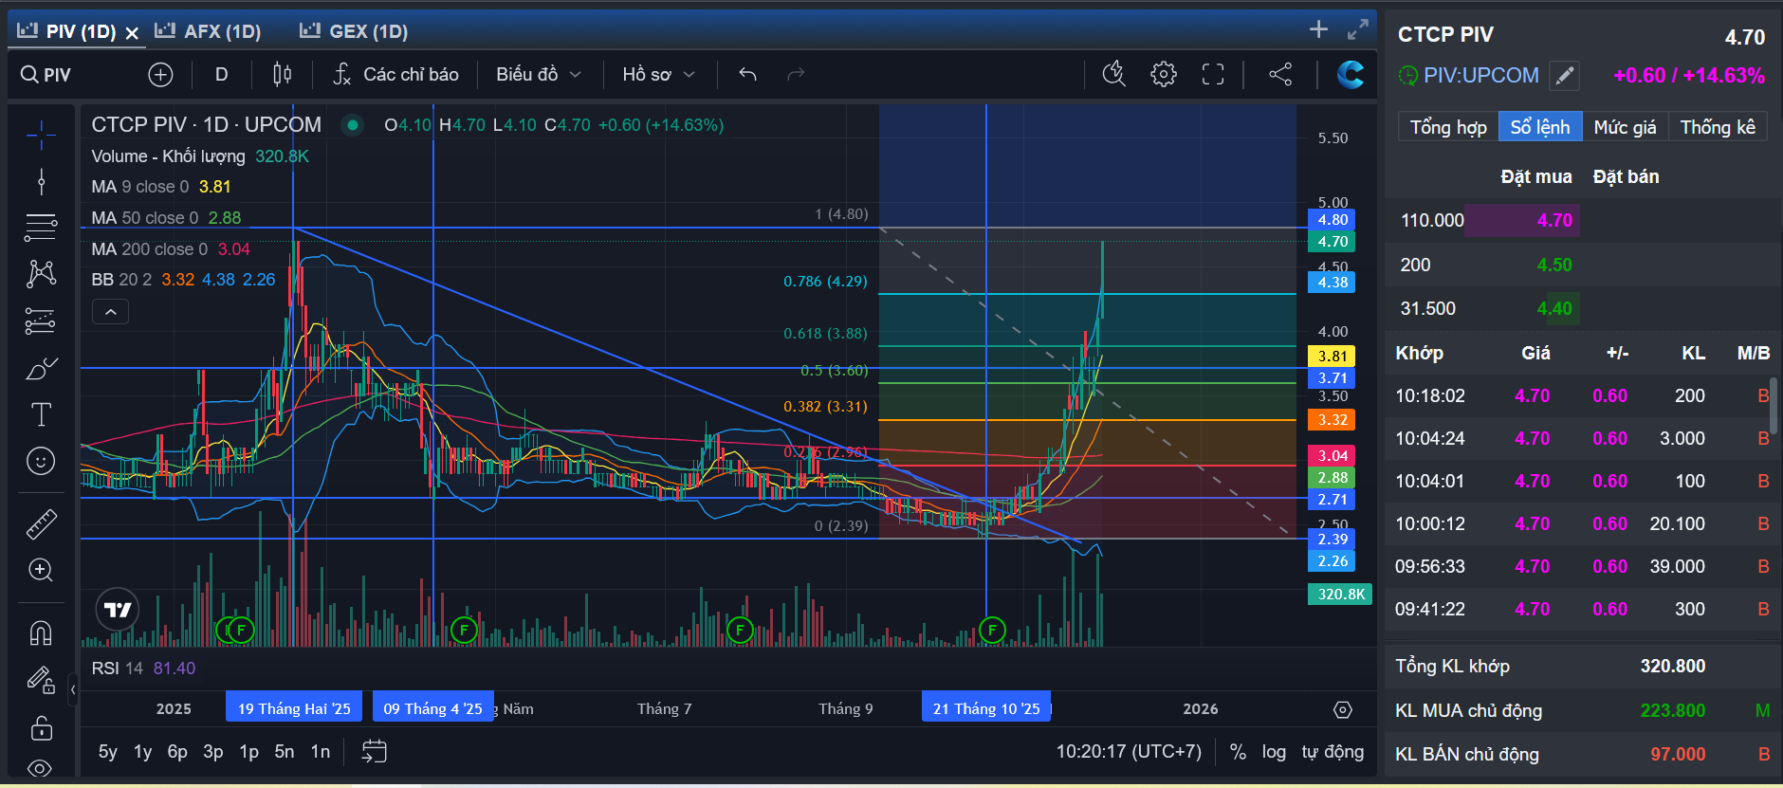Viewport: 1783px width, 788px height.
Task: Open the timezone clock 10:20:17 (UTC+7)
Action: [1129, 752]
